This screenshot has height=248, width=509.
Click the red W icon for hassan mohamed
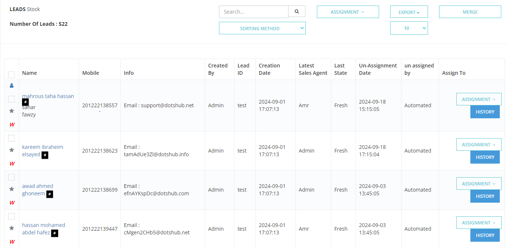point(12,242)
